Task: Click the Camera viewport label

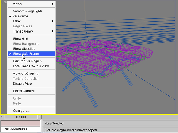Action: (4, 2)
